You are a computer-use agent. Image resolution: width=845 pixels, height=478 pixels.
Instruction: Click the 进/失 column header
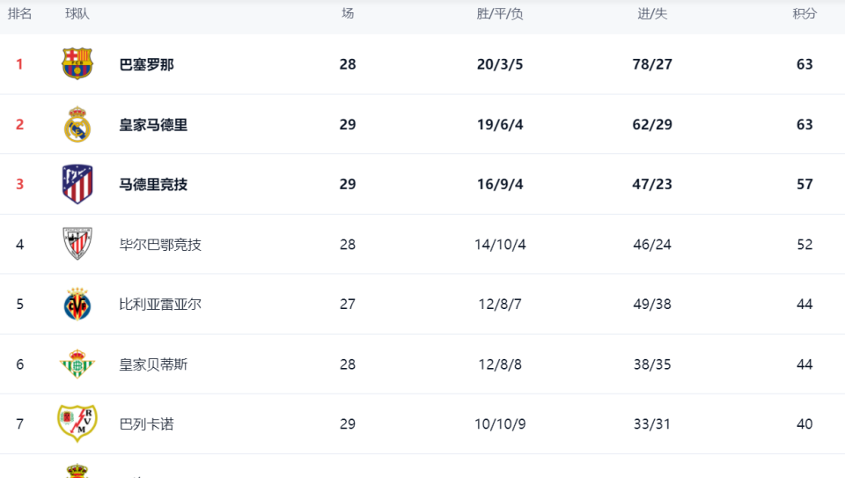(x=652, y=14)
